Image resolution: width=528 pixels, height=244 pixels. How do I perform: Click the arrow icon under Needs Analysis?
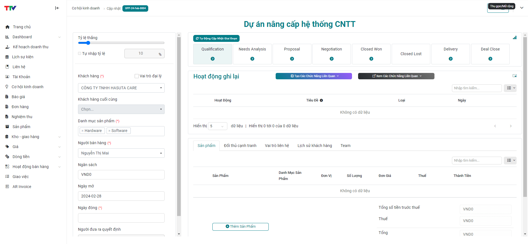[x=252, y=59]
